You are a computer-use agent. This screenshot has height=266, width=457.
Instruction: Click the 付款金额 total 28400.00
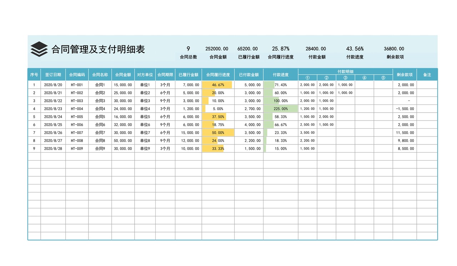tap(316, 49)
